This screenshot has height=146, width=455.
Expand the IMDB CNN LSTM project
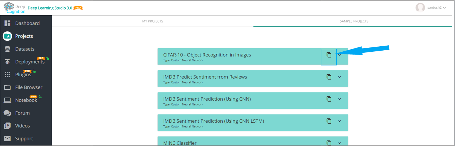click(x=339, y=121)
